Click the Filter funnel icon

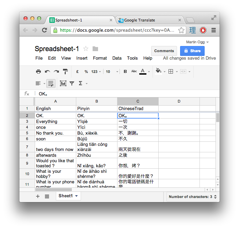click(x=72, y=83)
